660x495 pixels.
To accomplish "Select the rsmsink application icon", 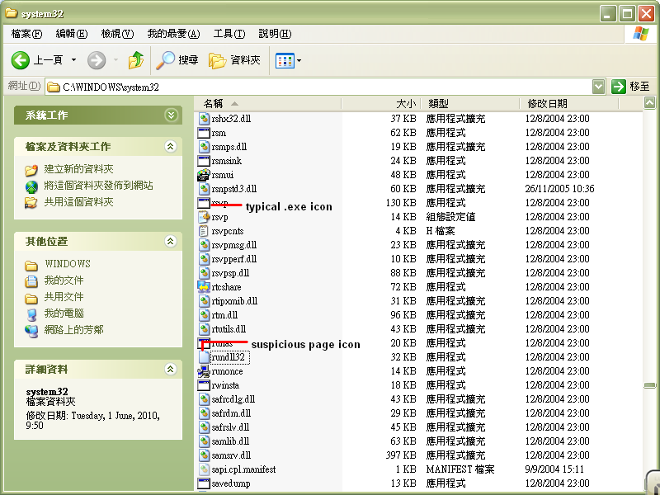I will pos(204,161).
